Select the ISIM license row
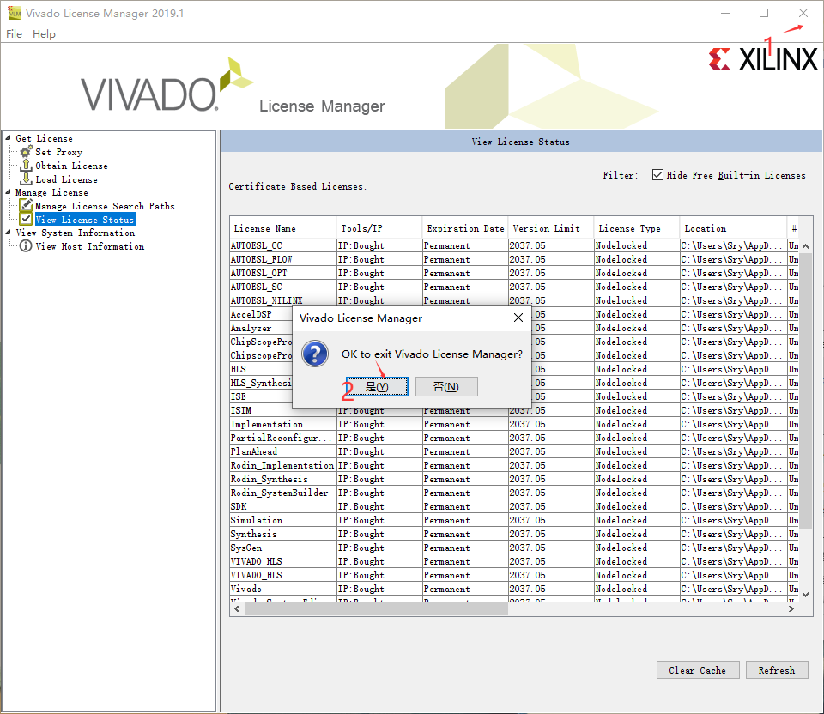The width and height of the screenshot is (824, 714). pos(514,410)
